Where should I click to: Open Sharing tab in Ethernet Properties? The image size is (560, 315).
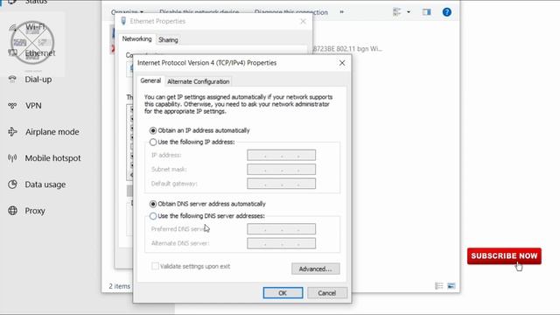coord(168,39)
